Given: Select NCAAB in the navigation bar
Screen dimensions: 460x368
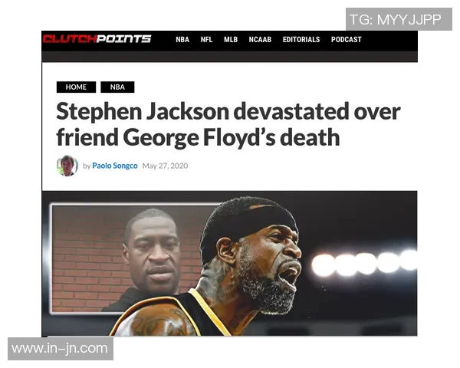Looking at the screenshot, I should (x=260, y=40).
